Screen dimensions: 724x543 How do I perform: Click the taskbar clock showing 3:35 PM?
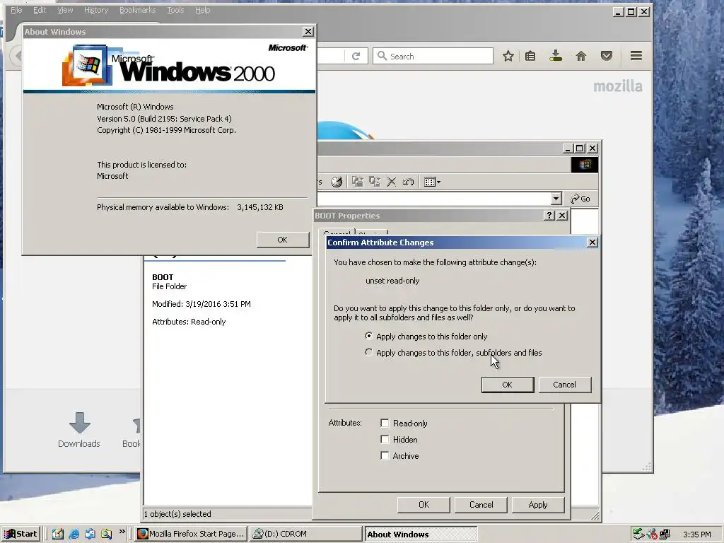696,535
